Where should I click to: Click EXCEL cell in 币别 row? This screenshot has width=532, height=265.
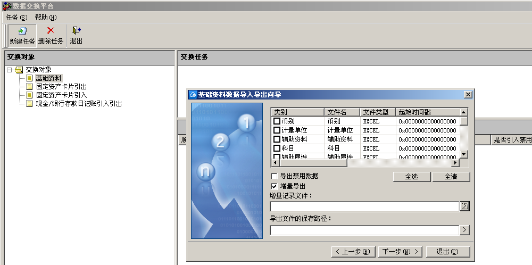378,121
